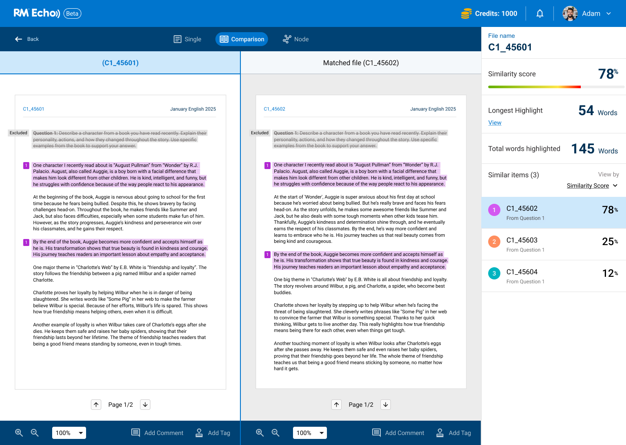Zoom out on the left document
Screen dimensions: 626x445
[x=35, y=433]
